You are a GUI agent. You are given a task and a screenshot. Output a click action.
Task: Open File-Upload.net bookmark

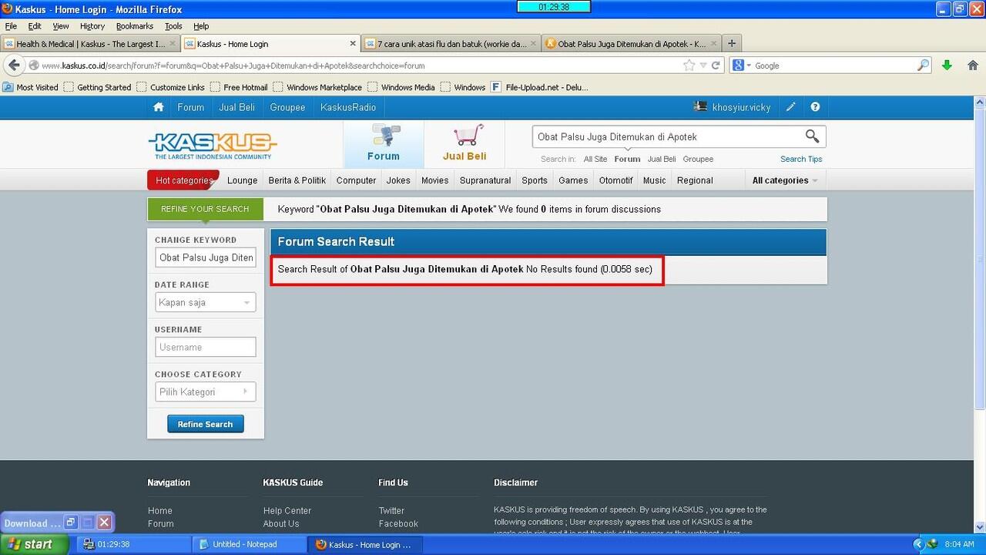(x=540, y=87)
